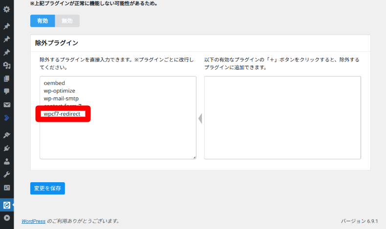Open the envelope mail sidebar icon

point(7,105)
